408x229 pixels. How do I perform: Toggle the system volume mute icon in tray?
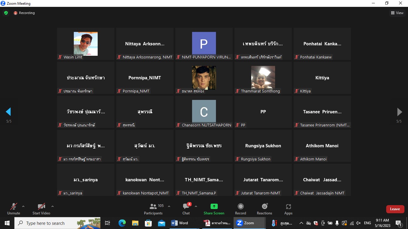tap(358, 223)
